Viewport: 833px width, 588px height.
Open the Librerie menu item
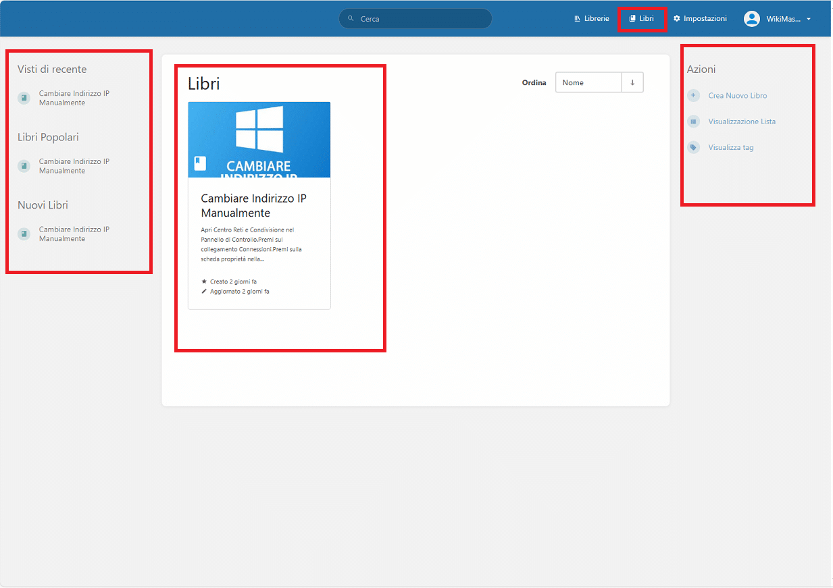tap(591, 19)
